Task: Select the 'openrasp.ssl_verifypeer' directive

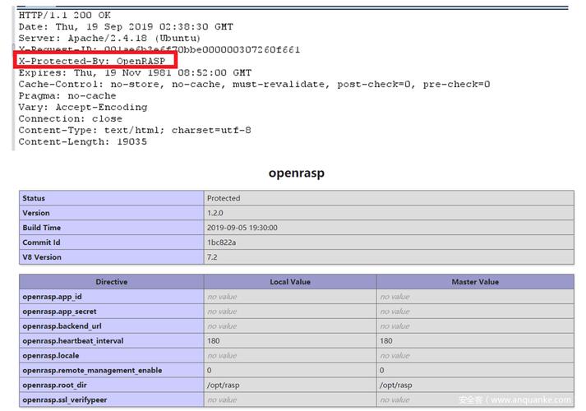Action: pyautogui.click(x=65, y=399)
